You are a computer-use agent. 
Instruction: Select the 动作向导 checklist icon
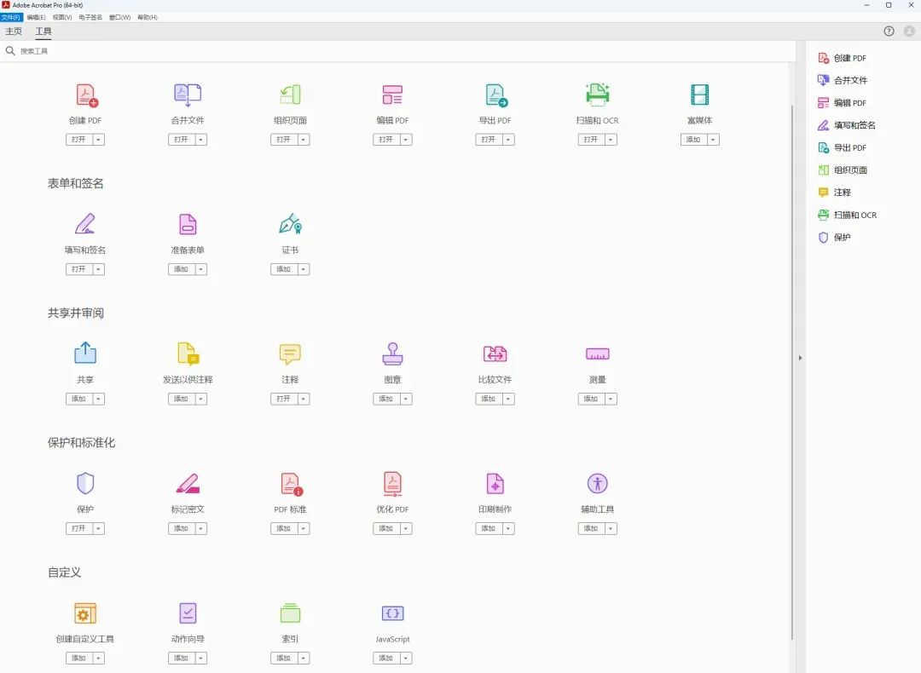pyautogui.click(x=188, y=613)
